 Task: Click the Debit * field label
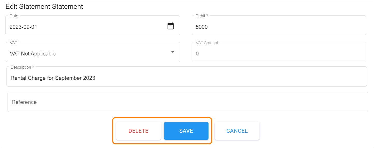point(202,16)
